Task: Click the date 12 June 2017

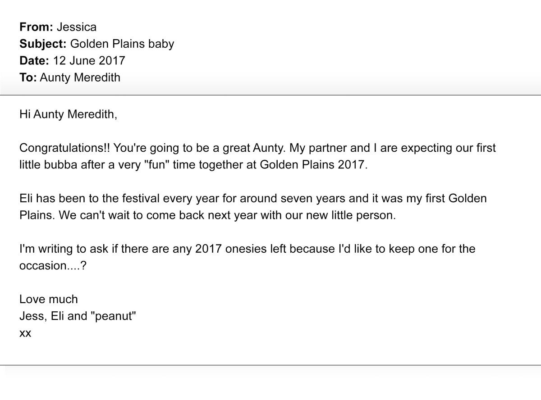Action: pyautogui.click(x=89, y=60)
